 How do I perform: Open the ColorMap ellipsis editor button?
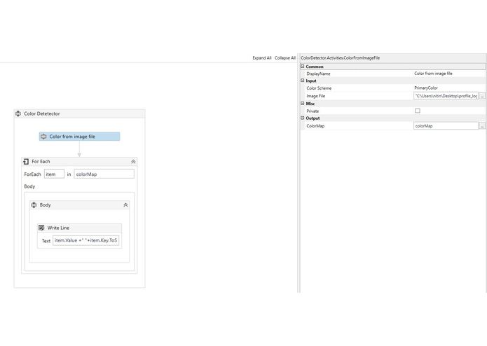(482, 126)
